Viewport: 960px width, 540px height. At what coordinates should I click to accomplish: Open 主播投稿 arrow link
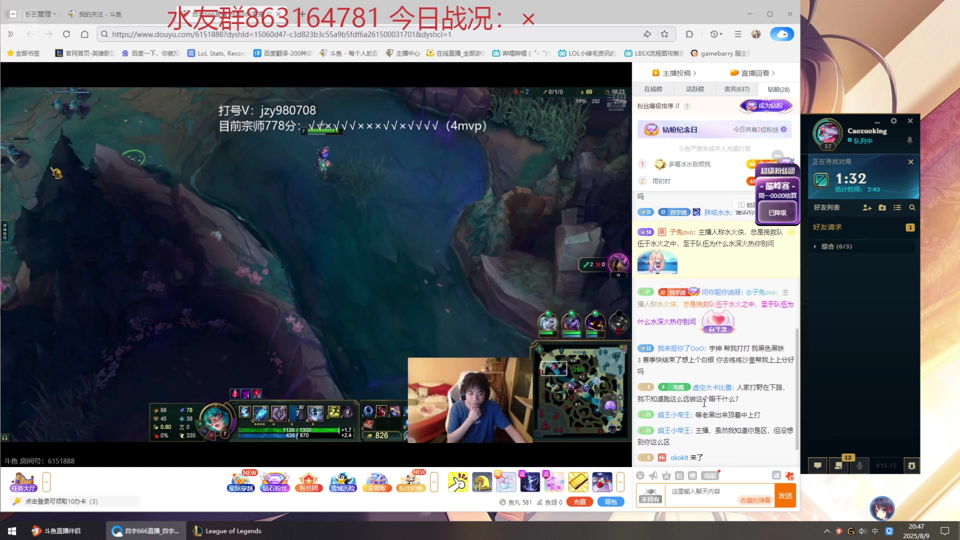[674, 73]
